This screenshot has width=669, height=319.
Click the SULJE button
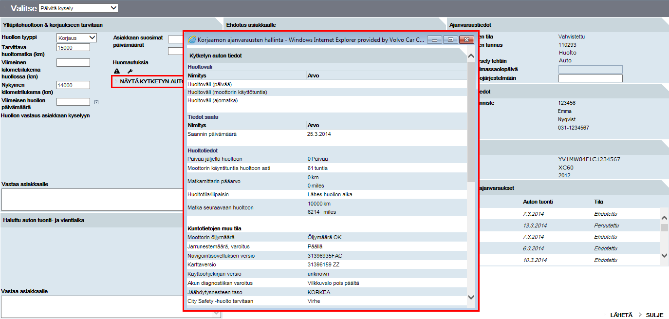tap(655, 315)
